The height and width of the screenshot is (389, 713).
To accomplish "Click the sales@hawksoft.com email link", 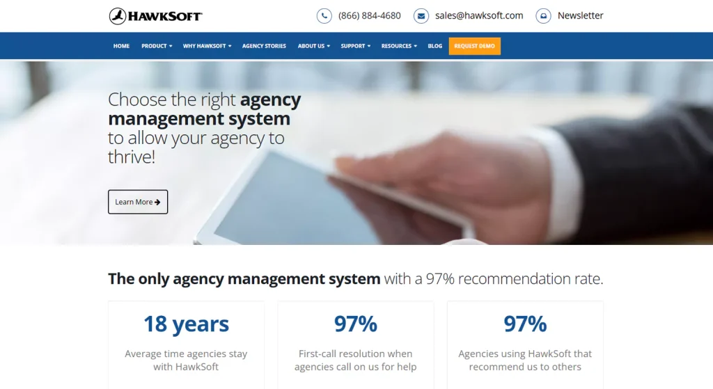I will [478, 16].
